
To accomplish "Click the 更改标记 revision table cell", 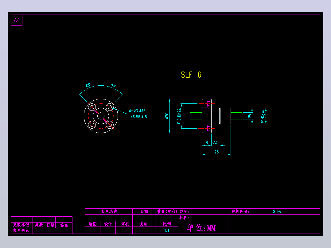I will 21,225.
